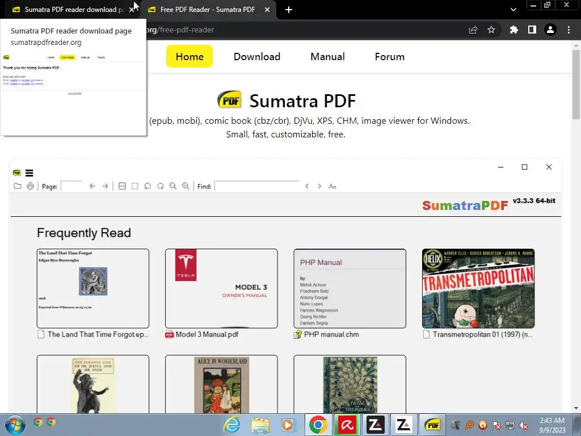This screenshot has height=436, width=581.
Task: Open Chrome three-dot menu
Action: pos(569,30)
